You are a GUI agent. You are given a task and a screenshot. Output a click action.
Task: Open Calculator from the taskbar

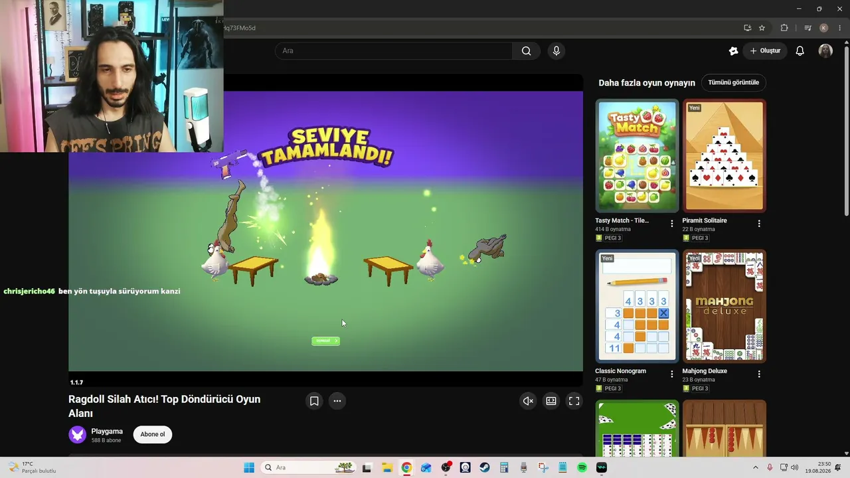pyautogui.click(x=504, y=468)
